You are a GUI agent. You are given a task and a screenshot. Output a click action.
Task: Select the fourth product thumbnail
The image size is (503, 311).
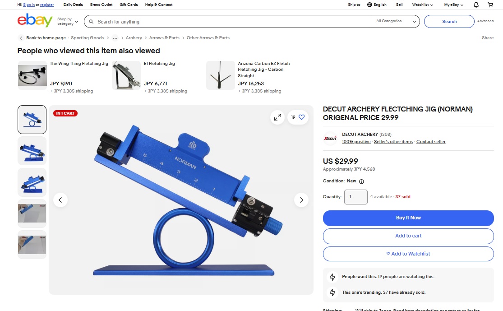click(x=32, y=214)
